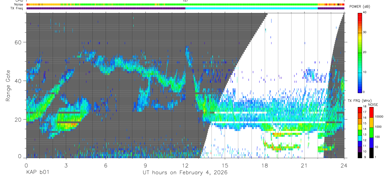Click the "1" tick on the noise scale

tap(376, 157)
